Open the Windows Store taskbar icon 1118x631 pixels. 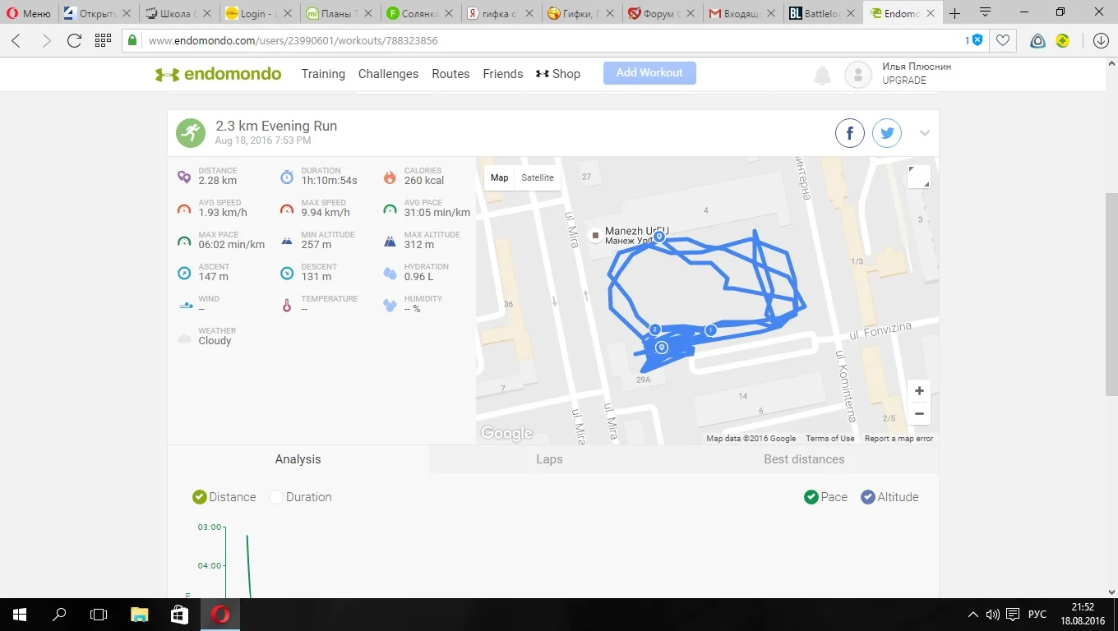pos(179,615)
